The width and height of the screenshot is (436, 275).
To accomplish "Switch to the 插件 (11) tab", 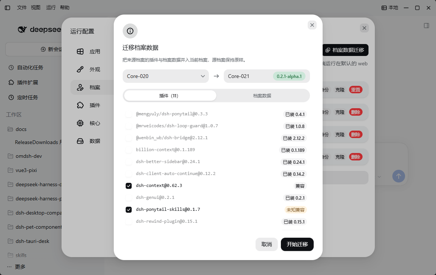I will [170, 96].
